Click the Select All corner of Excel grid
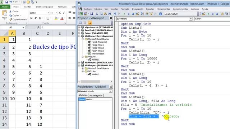Screen dimensions: 230x129 pos(4,33)
